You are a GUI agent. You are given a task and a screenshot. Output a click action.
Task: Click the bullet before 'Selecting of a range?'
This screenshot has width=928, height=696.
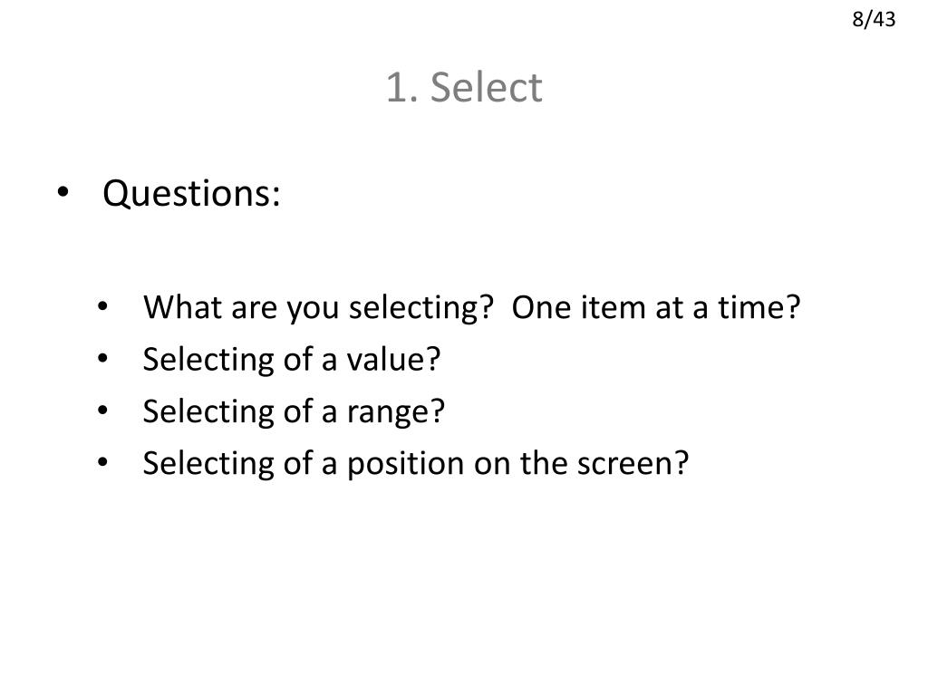103,411
